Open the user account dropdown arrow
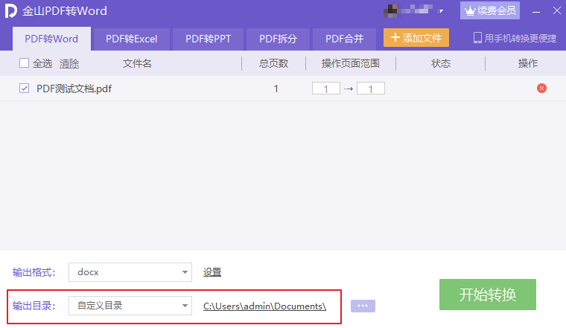Screen dimensions: 566x328 click(441, 11)
